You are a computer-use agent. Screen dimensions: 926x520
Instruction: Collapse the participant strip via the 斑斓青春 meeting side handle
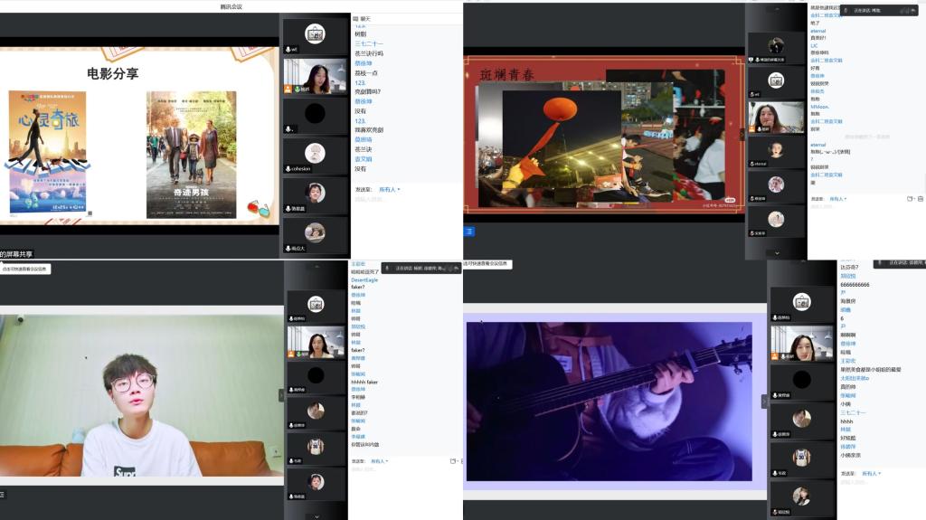(743, 134)
